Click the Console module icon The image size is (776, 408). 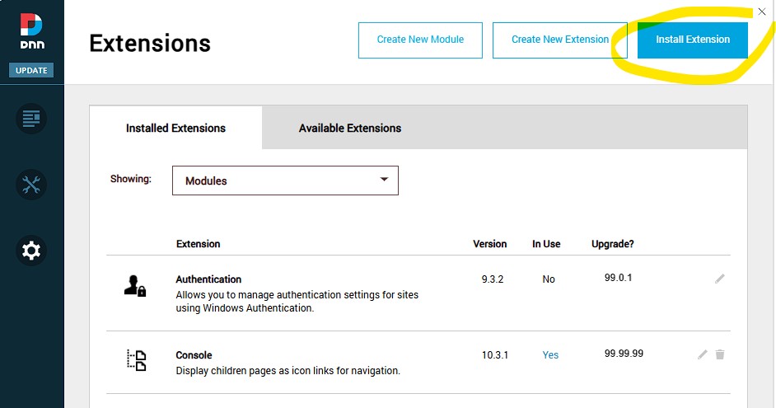click(136, 360)
